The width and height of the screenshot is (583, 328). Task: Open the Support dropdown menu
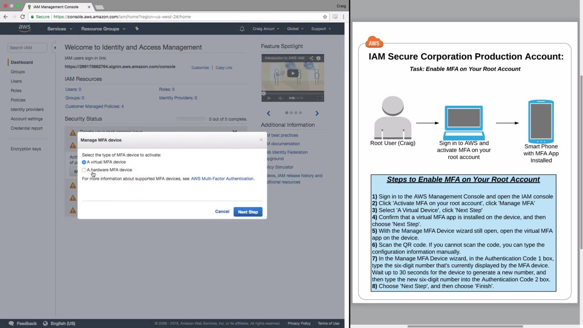(x=321, y=29)
